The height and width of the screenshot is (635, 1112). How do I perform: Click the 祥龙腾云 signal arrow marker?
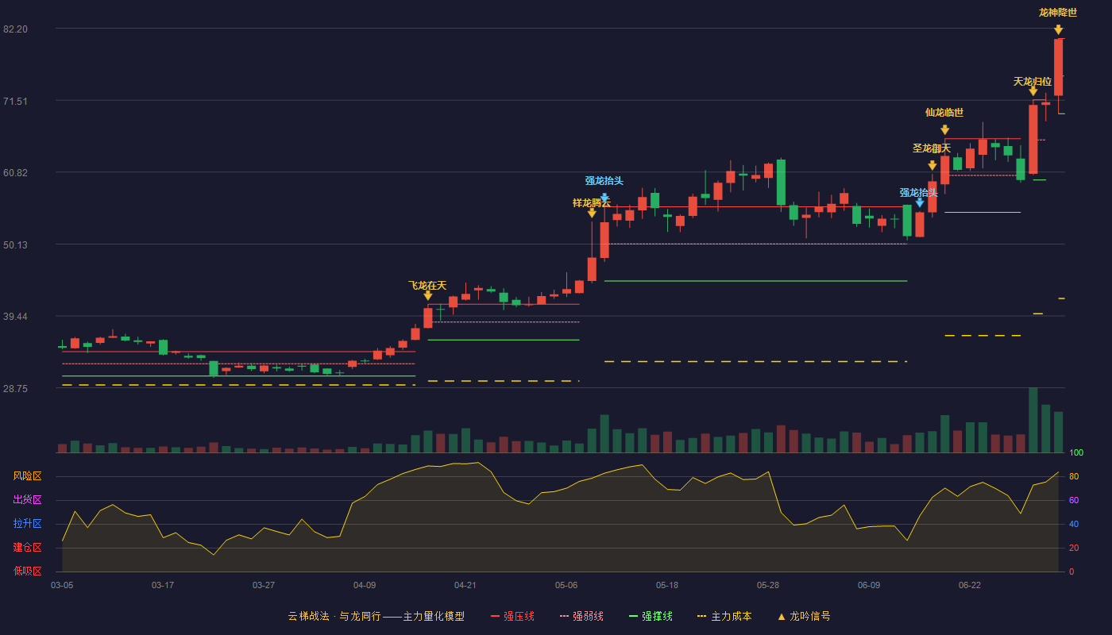[592, 213]
